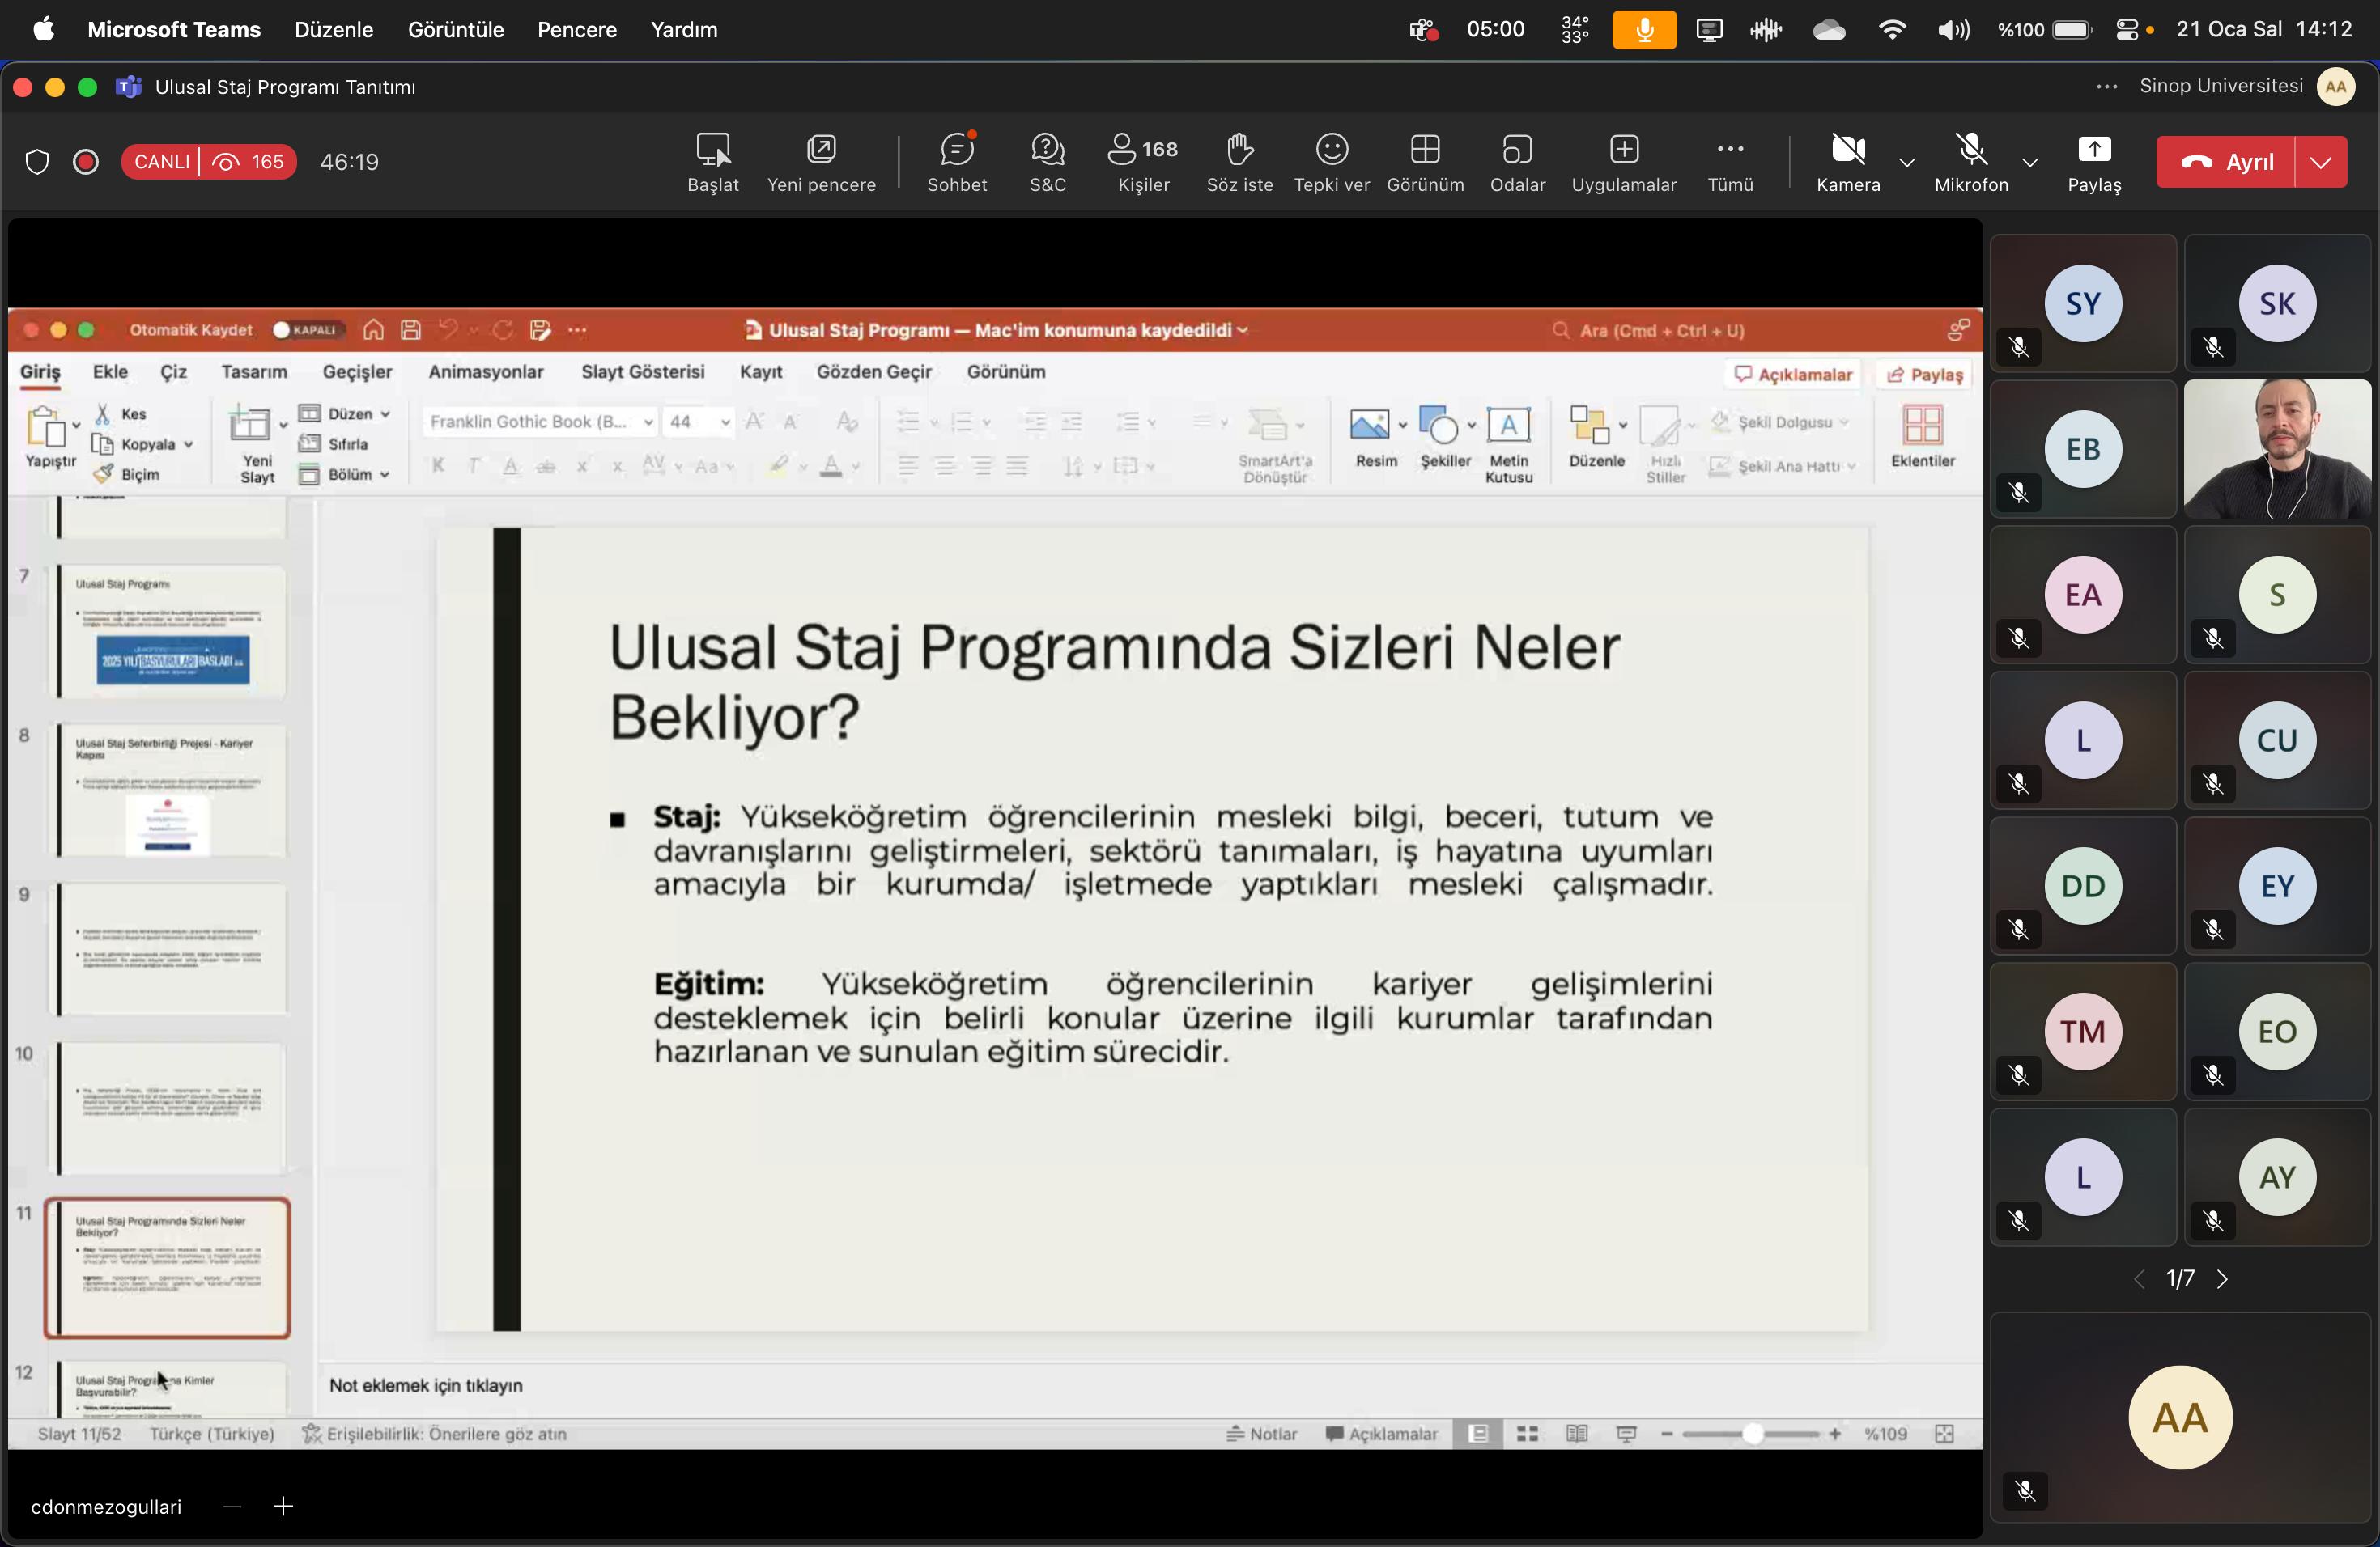Screen dimensions: 2380x1547
Task: Open the Odalar breakout rooms
Action: point(1516,161)
